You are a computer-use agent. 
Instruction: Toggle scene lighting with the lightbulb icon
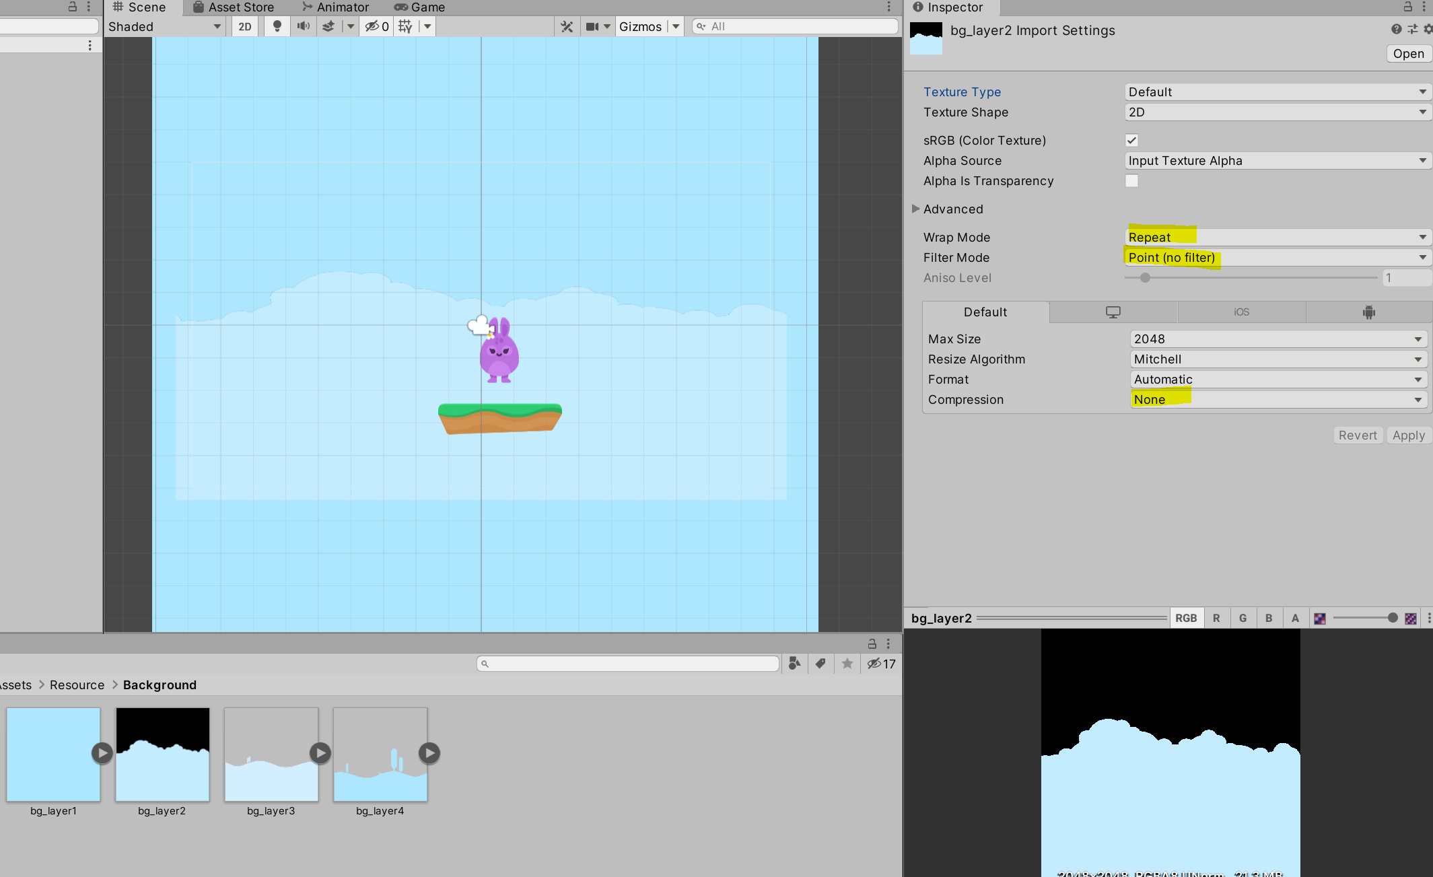277,26
